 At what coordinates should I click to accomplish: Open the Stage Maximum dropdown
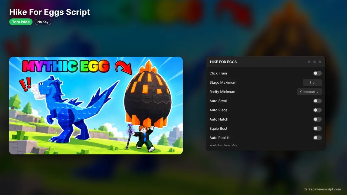[312, 82]
